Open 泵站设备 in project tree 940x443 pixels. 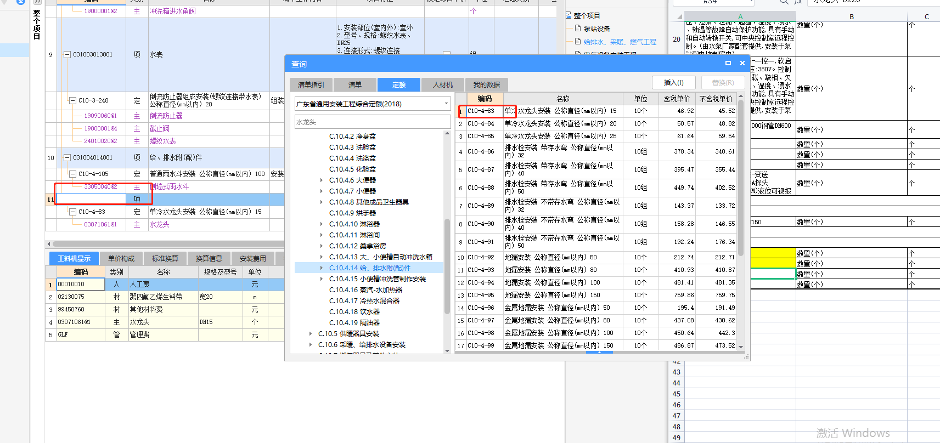pos(596,29)
